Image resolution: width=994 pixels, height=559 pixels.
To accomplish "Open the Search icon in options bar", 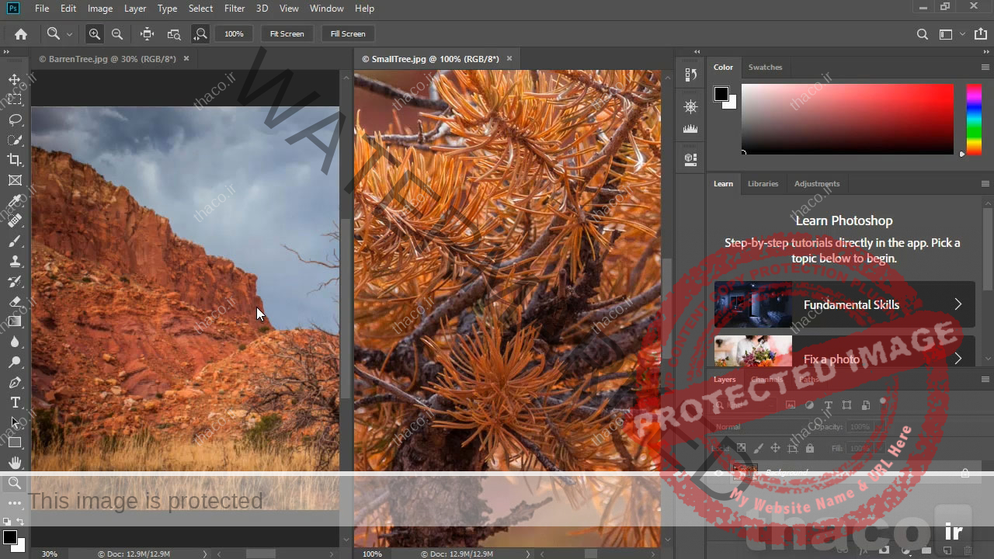I will (923, 34).
